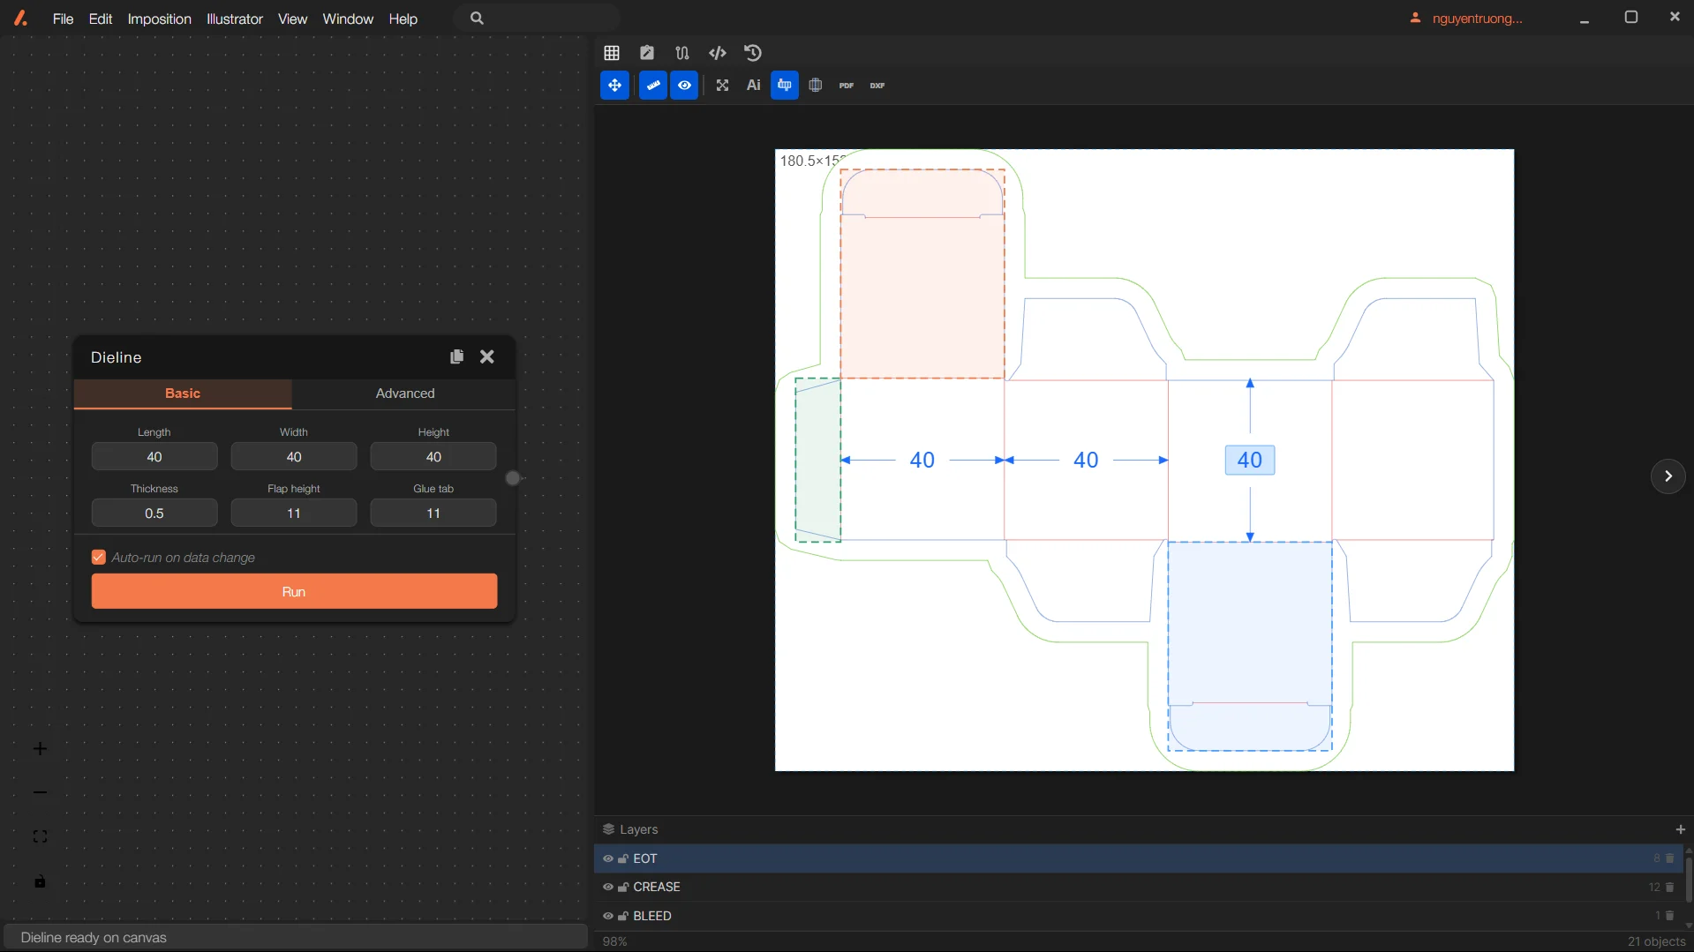Click the Dieline node output connector dot

[513, 478]
